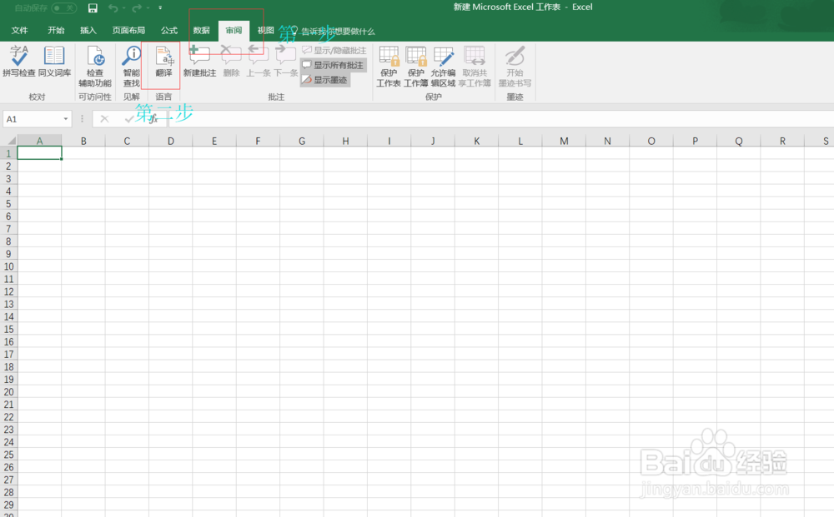
Task: Click the delete comment (删除) icon
Action: (231, 61)
